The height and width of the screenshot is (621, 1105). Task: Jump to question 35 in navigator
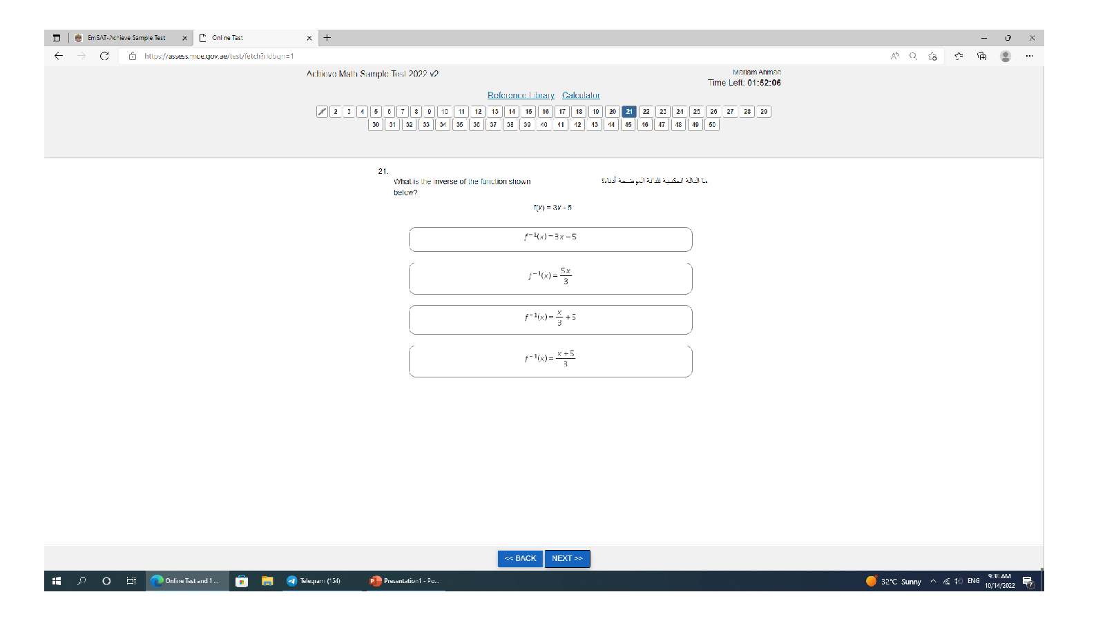[x=460, y=125]
